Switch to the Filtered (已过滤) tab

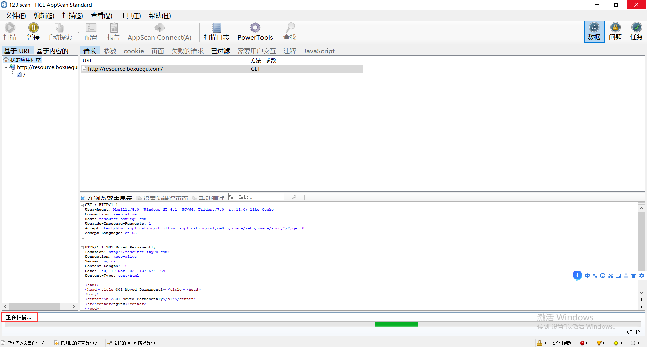tap(220, 51)
